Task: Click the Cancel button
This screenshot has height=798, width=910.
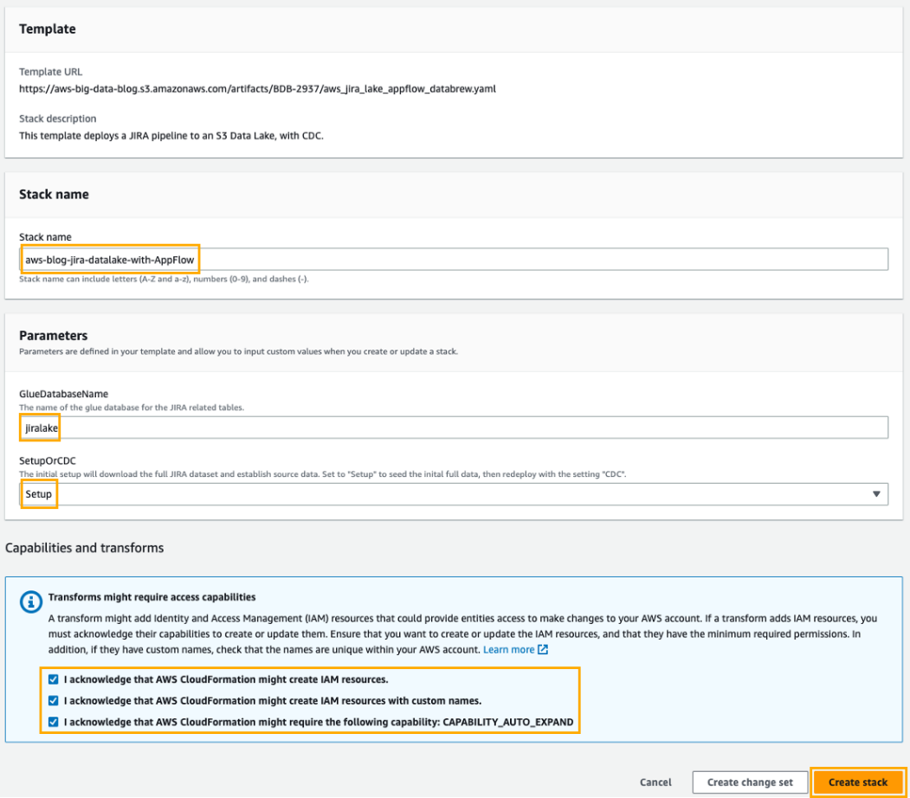Action: coord(655,782)
